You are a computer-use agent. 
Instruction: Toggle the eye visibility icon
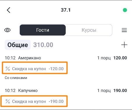[8, 30]
